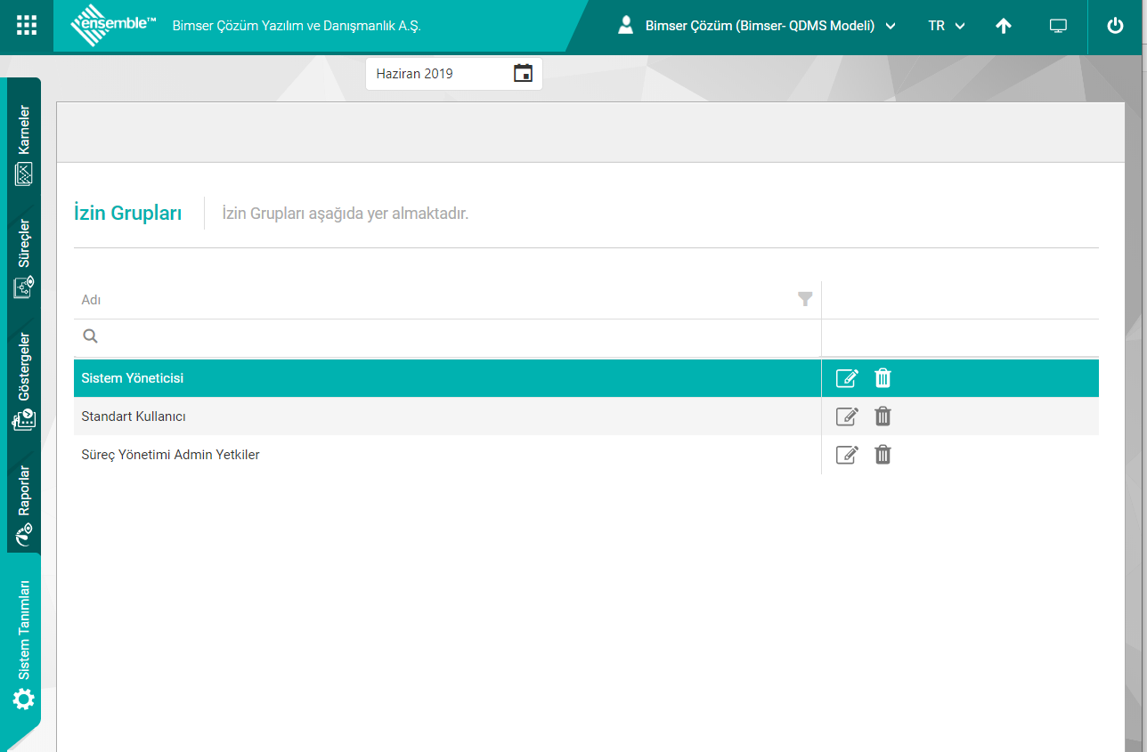Delete the Standart Kullanıcı group
Screen dimensions: 1147x752
[883, 416]
